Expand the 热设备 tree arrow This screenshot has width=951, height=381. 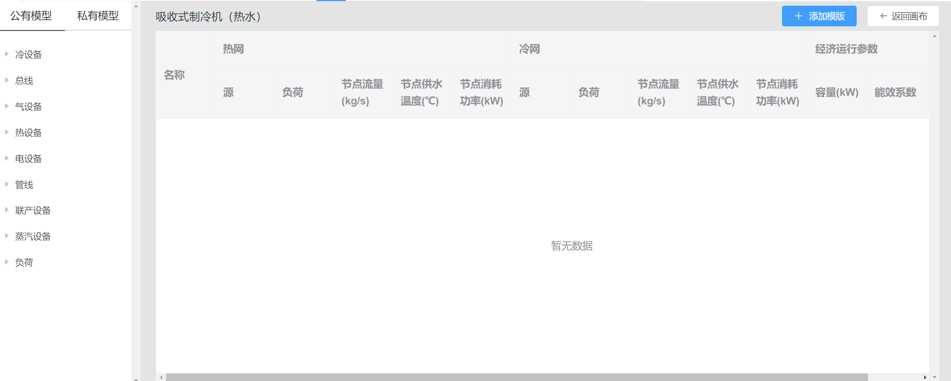7,132
